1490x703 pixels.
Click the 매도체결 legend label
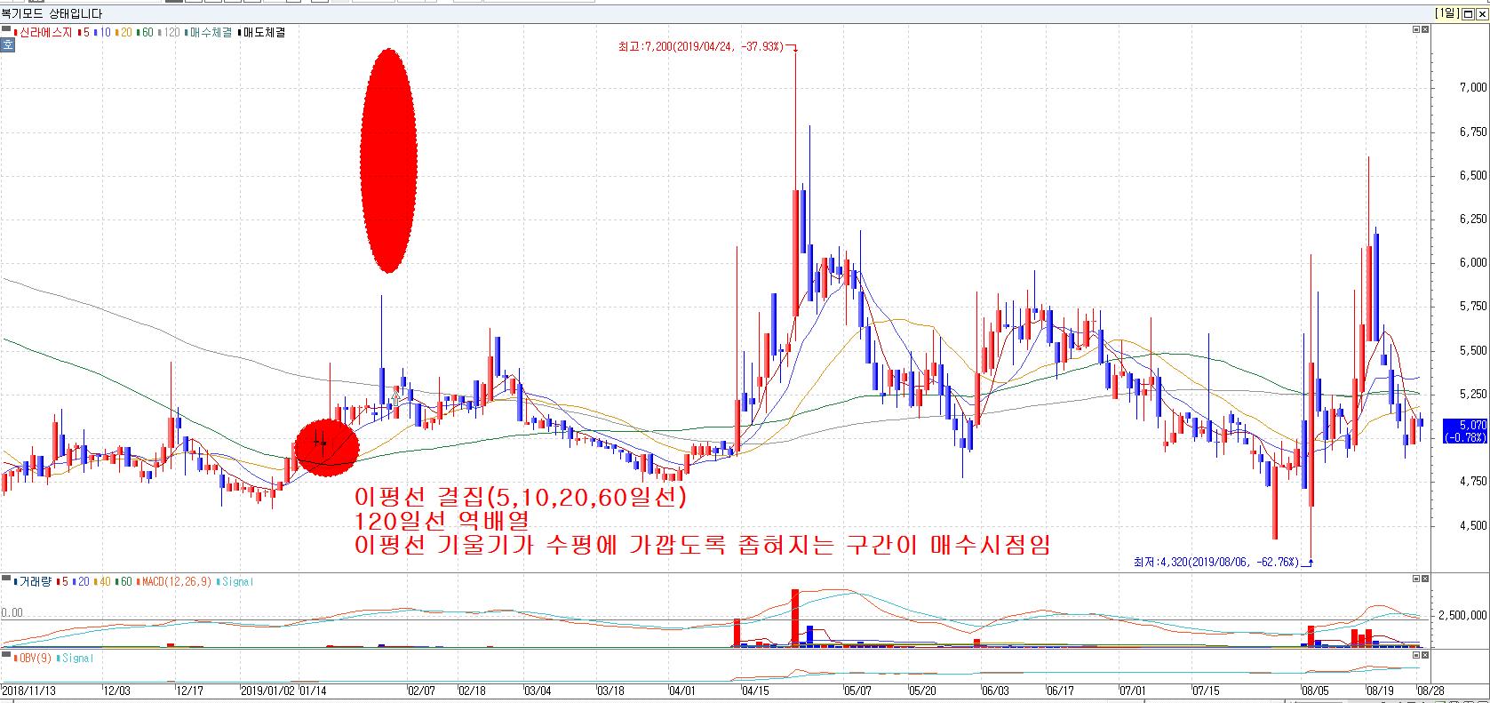(263, 32)
